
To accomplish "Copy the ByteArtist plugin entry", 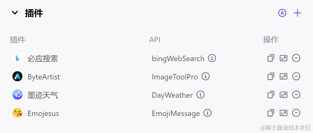I will (271, 77).
